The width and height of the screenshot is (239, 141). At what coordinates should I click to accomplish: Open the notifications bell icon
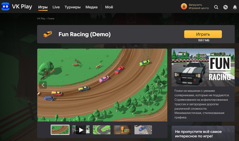(235, 7)
